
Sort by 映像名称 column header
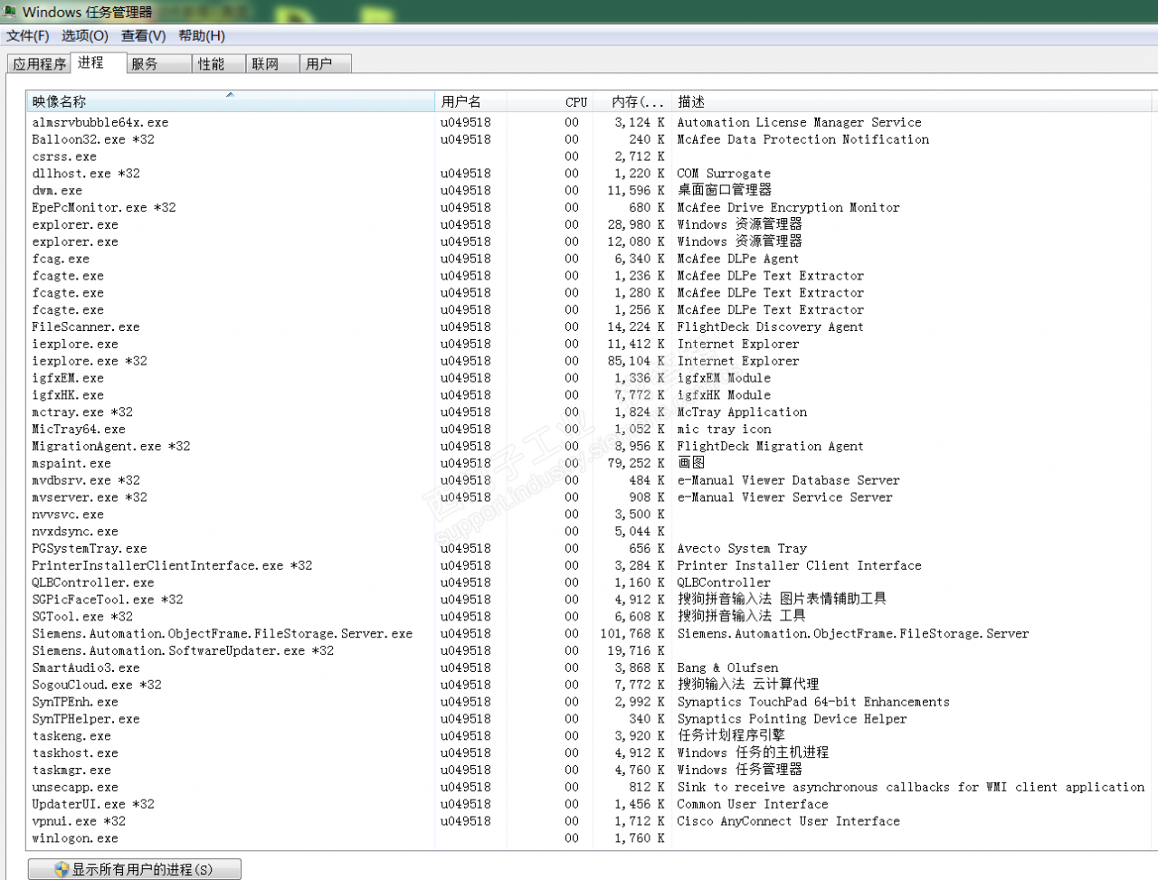click(x=232, y=101)
